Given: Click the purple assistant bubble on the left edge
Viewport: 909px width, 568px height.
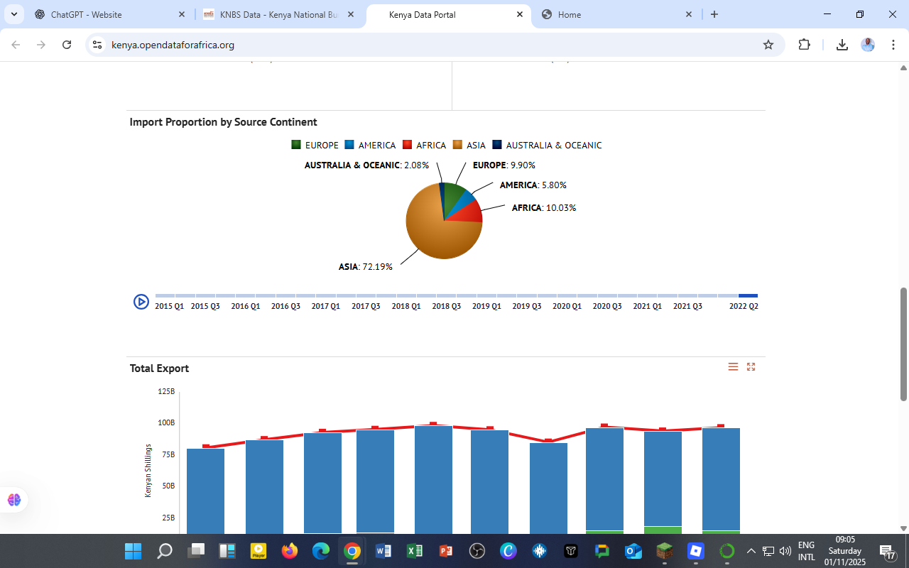Looking at the screenshot, I should (13, 500).
